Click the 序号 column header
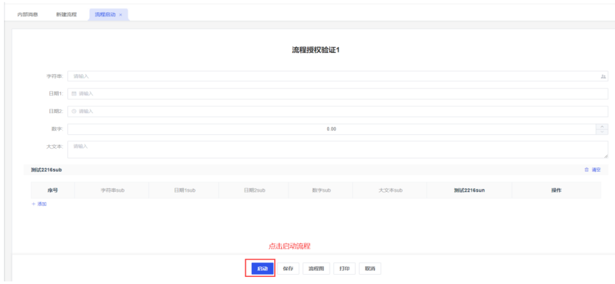 point(52,190)
